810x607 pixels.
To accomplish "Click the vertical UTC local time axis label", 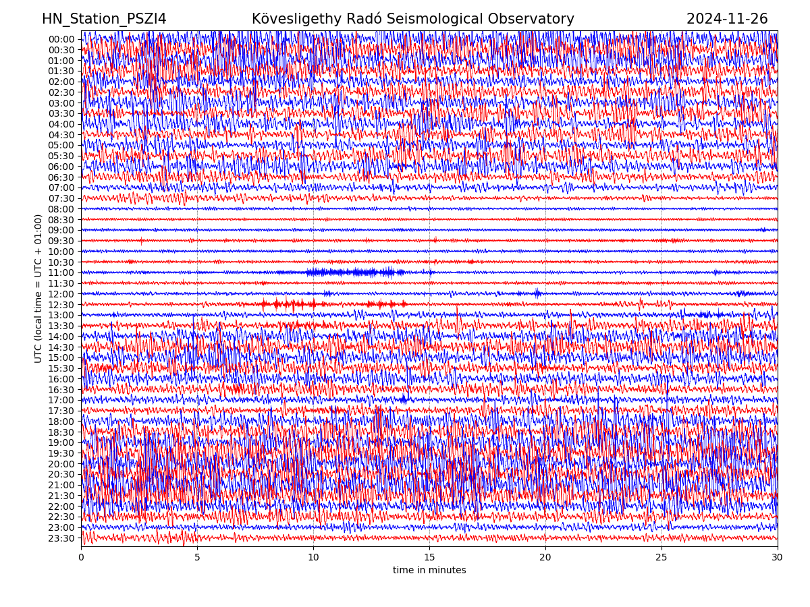I will [38, 288].
